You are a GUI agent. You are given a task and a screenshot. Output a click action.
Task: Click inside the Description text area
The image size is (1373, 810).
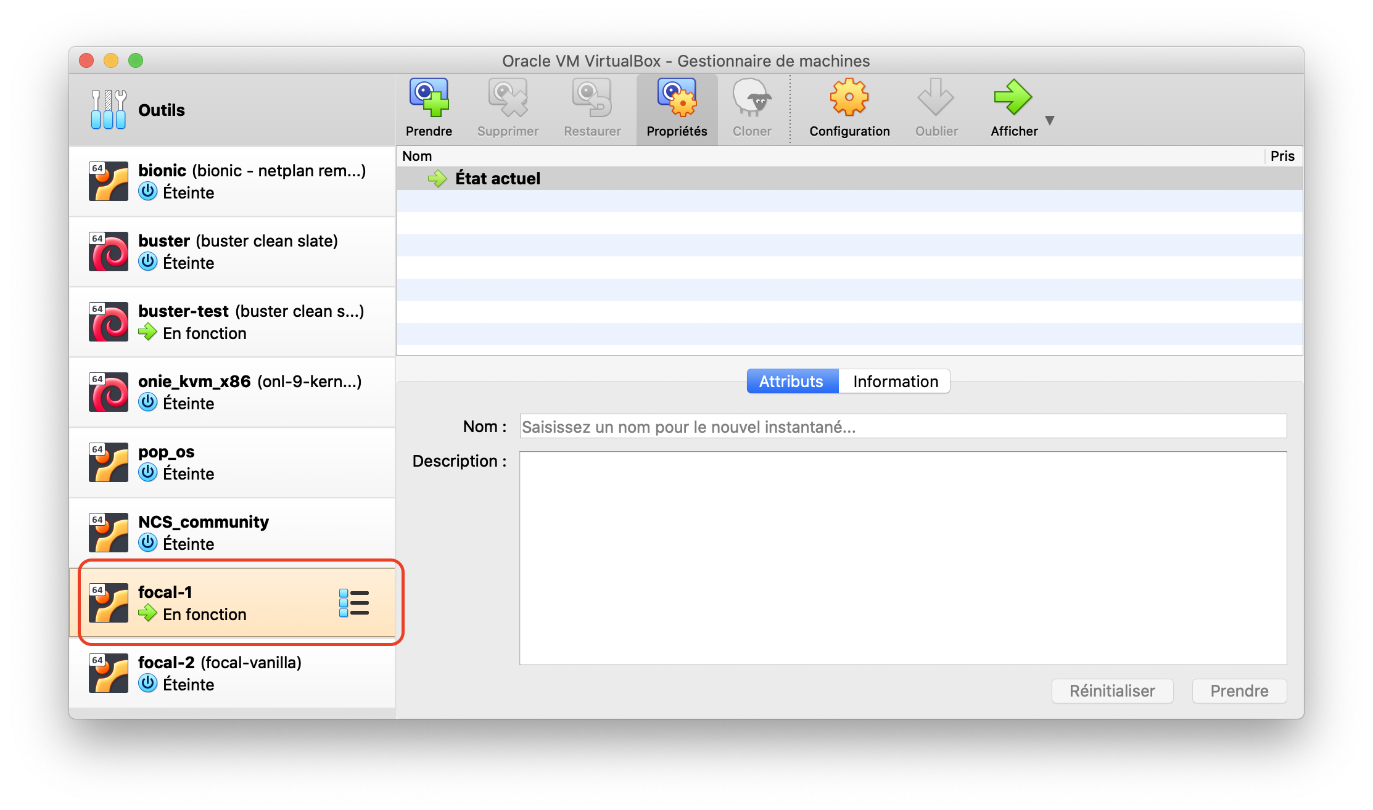coord(903,558)
